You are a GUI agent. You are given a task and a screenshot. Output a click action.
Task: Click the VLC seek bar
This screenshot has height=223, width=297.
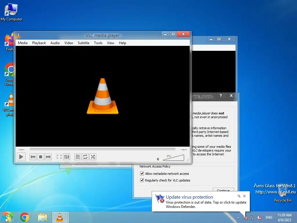click(x=102, y=150)
